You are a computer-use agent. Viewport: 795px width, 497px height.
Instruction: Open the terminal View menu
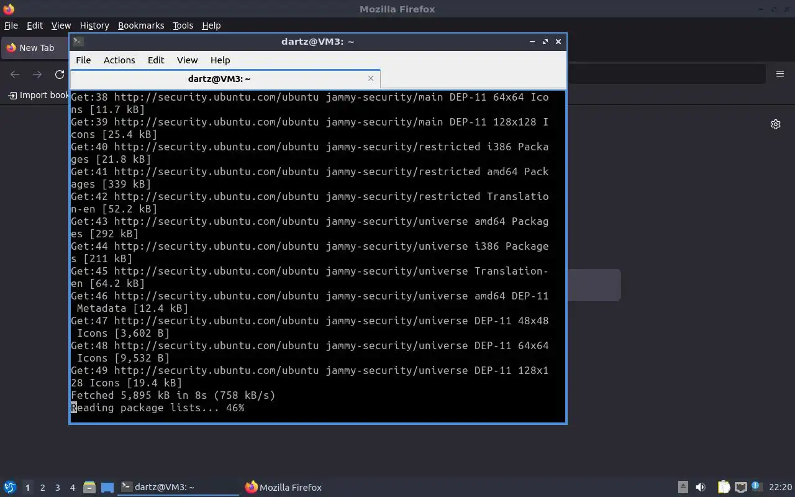click(187, 60)
